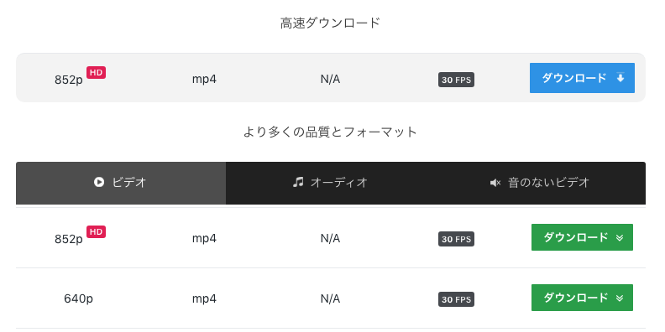The image size is (665, 332).
Task: Click the 30 FPS badge in fast download row
Action: [x=456, y=80]
